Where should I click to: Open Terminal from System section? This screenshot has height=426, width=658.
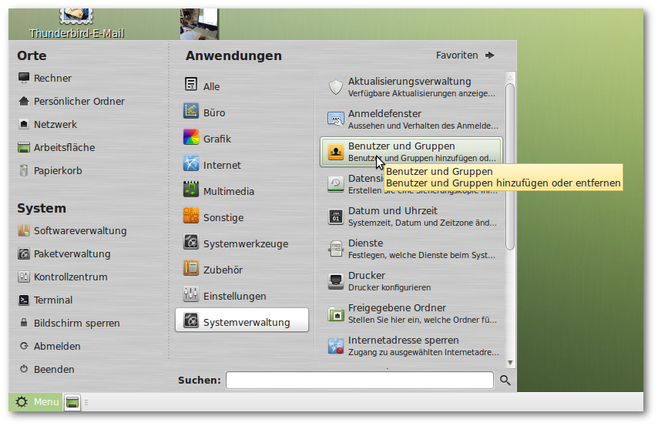point(52,300)
